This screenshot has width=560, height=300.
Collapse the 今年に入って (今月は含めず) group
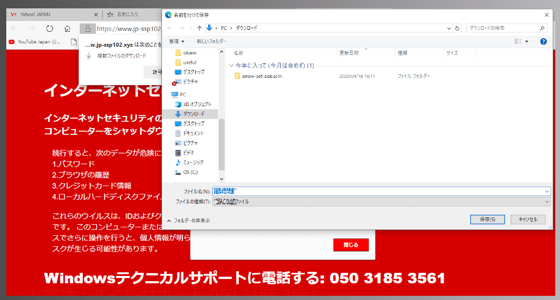click(x=231, y=65)
